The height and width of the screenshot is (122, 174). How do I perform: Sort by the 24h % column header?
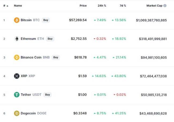pos(102,6)
